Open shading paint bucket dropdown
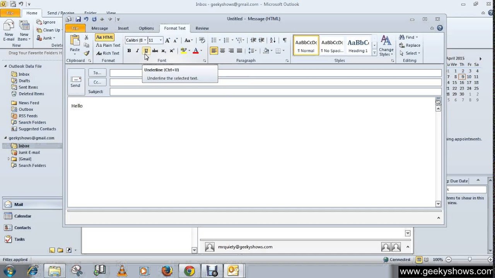 [267, 51]
